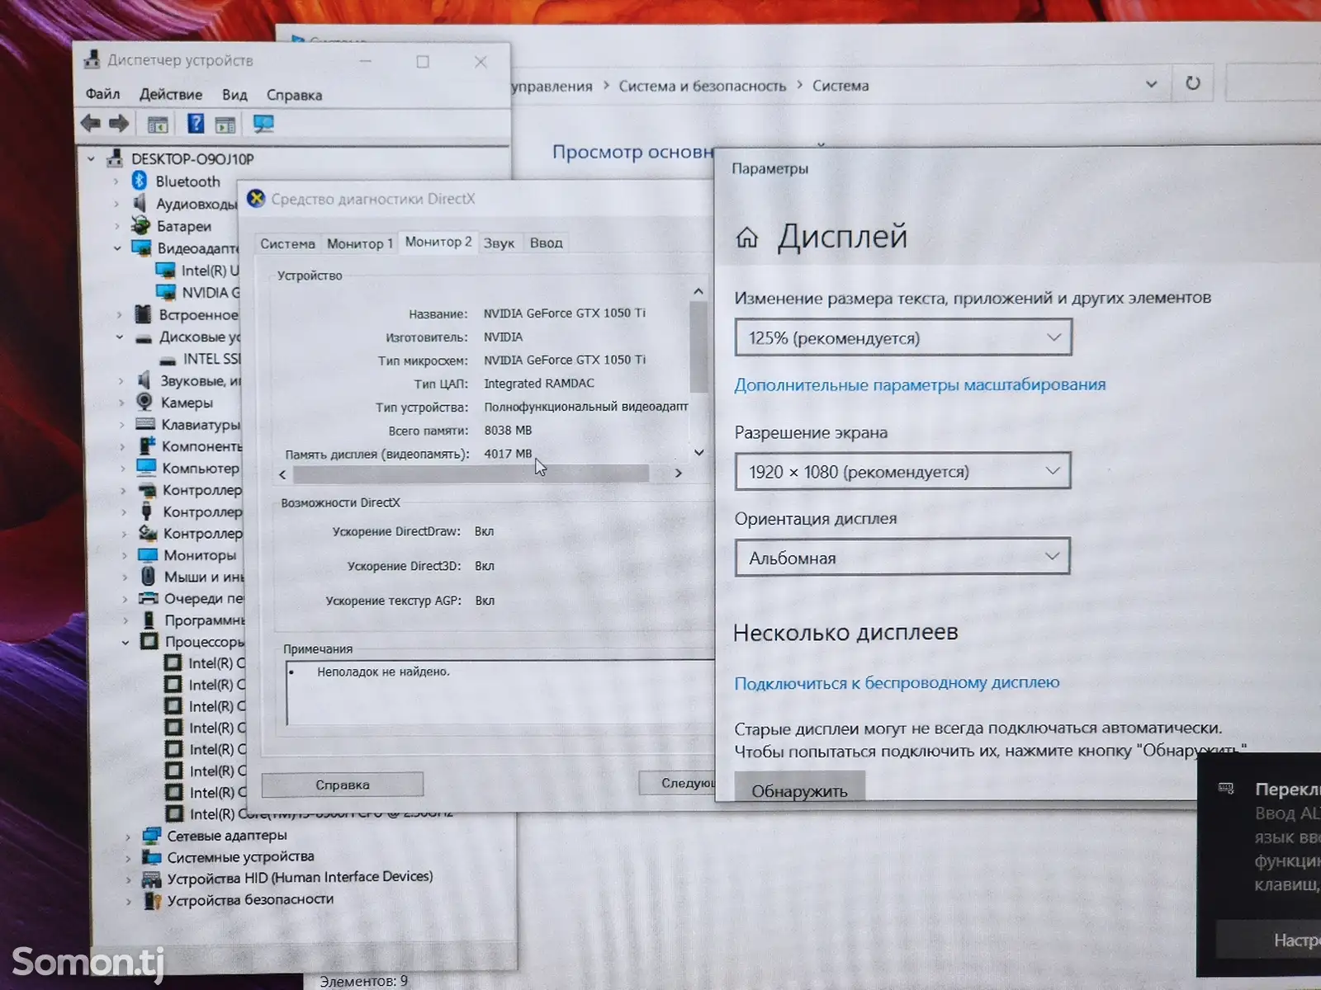Select the DESKTOP-O9OJ10P computer root icon
This screenshot has width=1321, height=990.
point(116,158)
